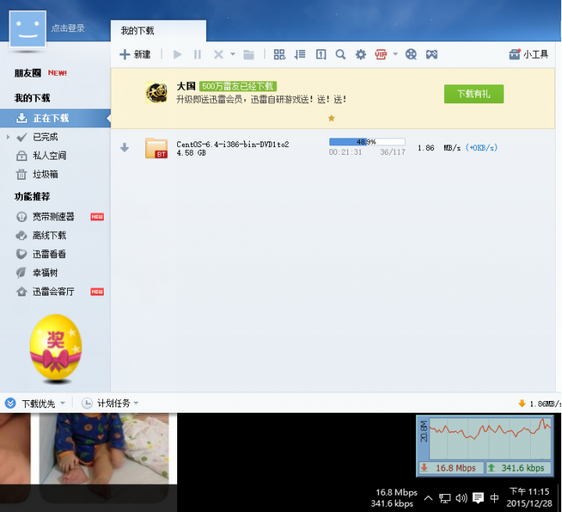Click the prize egg 奖 icon
Image resolution: width=562 pixels, height=512 pixels.
[x=55, y=348]
